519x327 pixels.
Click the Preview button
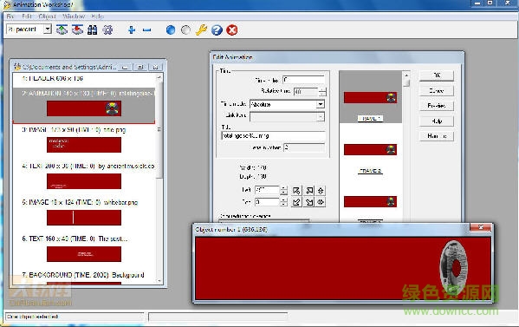[436, 106]
